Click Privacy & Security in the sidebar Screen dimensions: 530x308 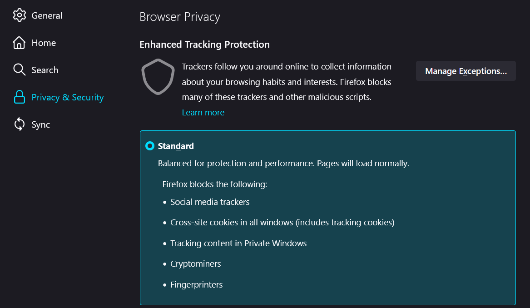67,97
